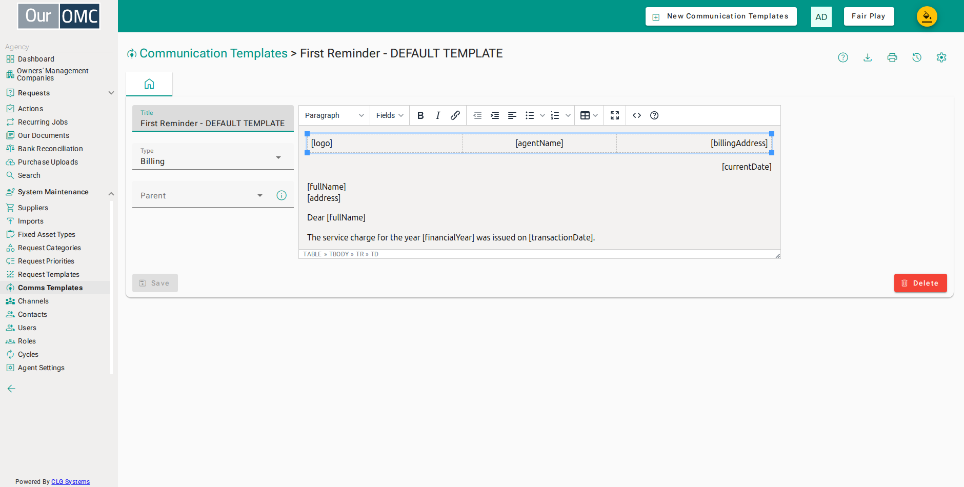Expand numbered list style options arrow
The height and width of the screenshot is (487, 964).
pos(568,115)
